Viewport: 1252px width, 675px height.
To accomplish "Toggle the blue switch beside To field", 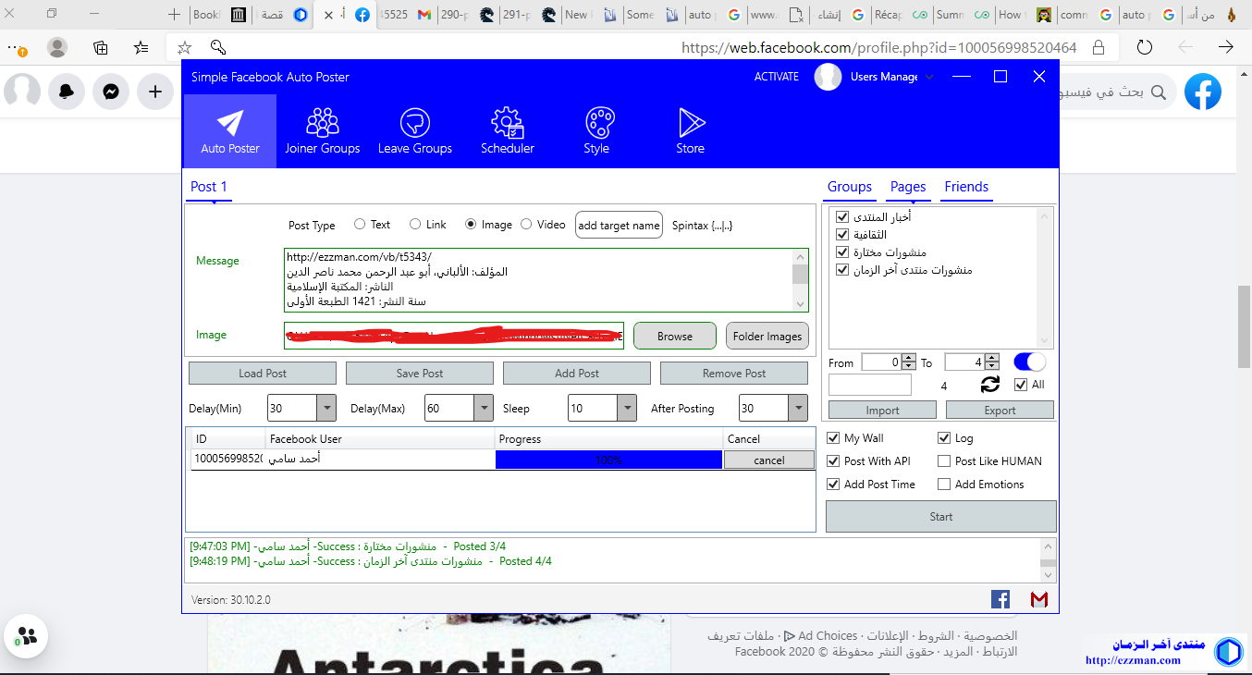I will tap(1029, 362).
